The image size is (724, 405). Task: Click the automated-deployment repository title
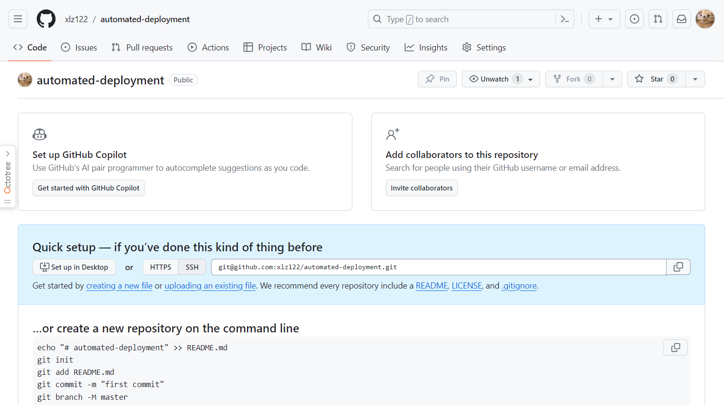tap(100, 80)
